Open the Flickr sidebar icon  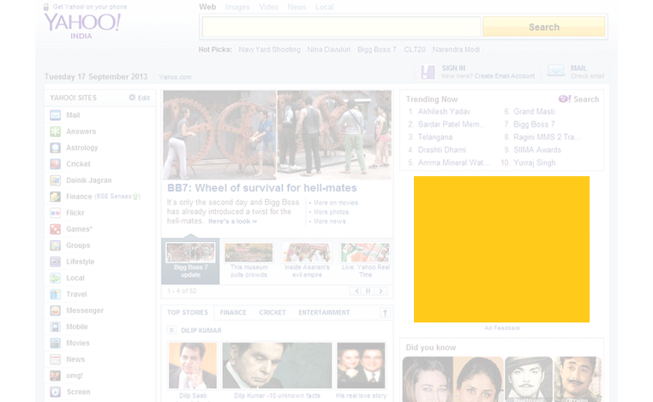[x=56, y=213]
